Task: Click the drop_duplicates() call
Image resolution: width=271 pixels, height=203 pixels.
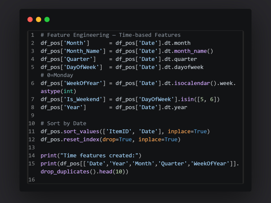Action: [68, 172]
